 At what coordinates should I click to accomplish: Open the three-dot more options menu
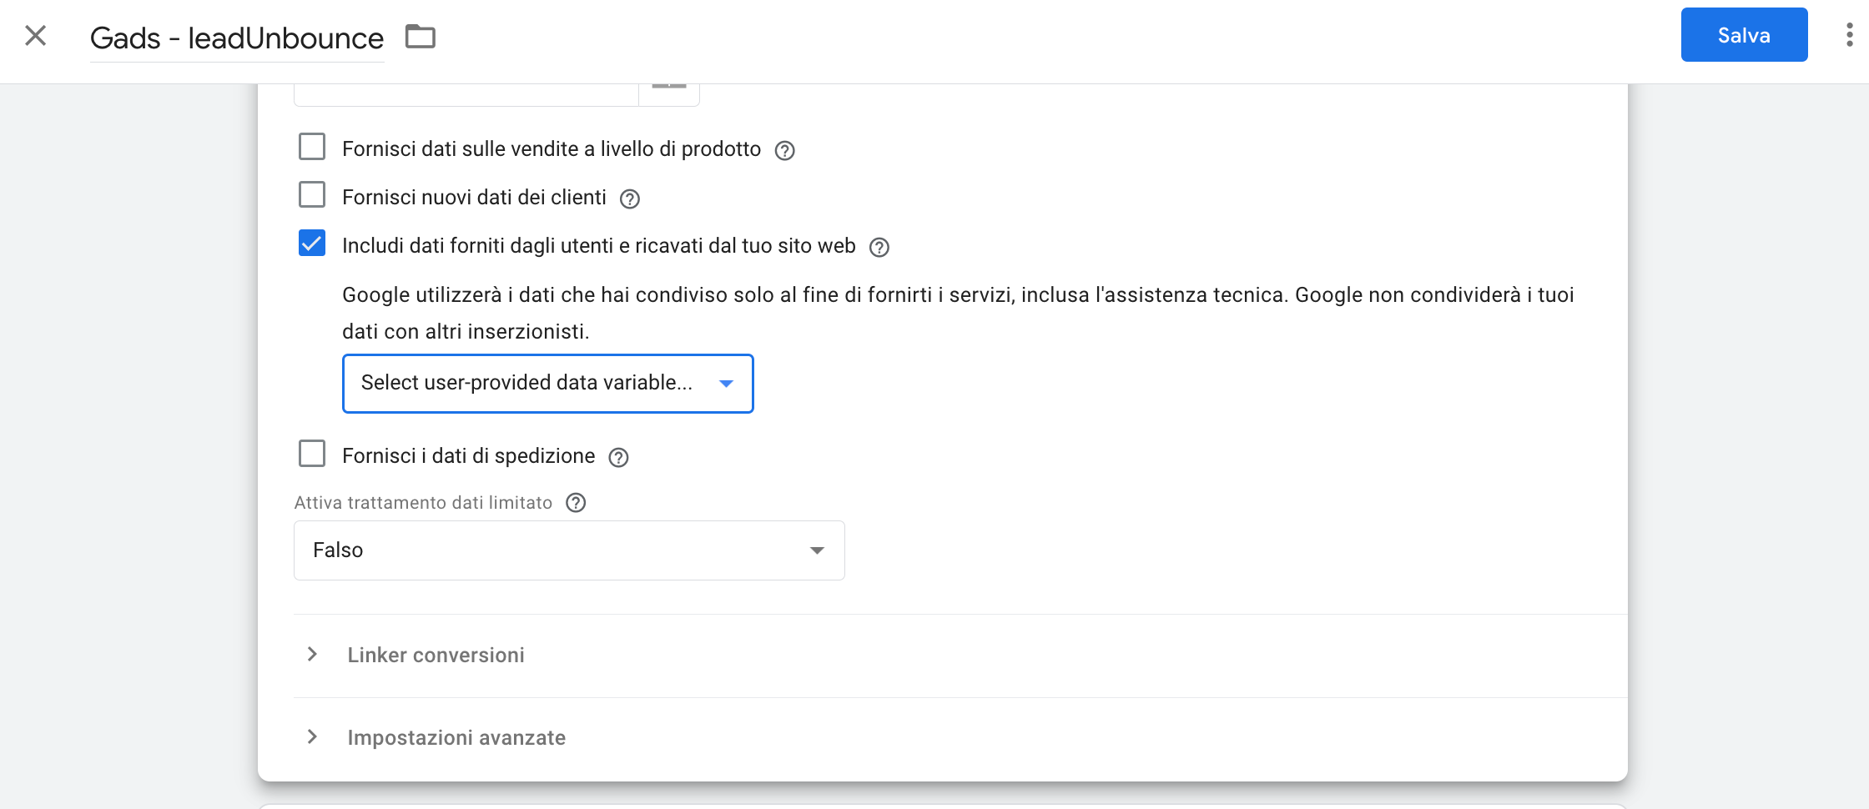click(x=1849, y=35)
